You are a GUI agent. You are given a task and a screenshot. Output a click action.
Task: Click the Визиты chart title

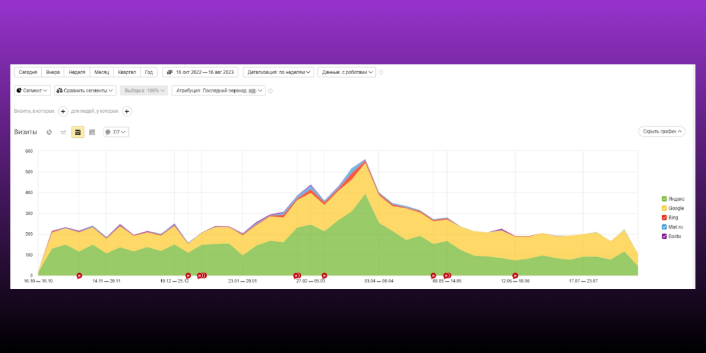[25, 132]
